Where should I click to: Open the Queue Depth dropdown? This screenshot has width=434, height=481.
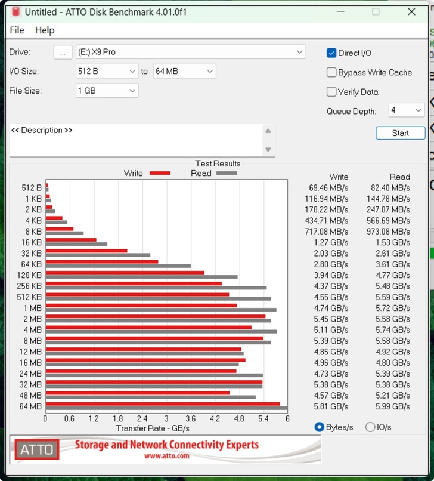click(x=406, y=110)
